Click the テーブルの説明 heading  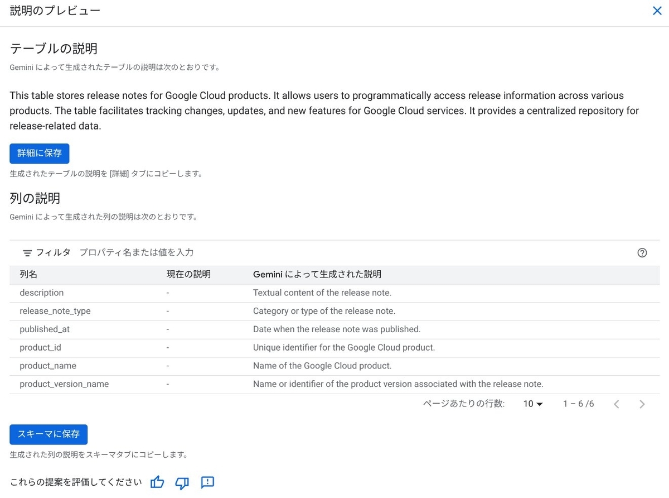coord(54,49)
